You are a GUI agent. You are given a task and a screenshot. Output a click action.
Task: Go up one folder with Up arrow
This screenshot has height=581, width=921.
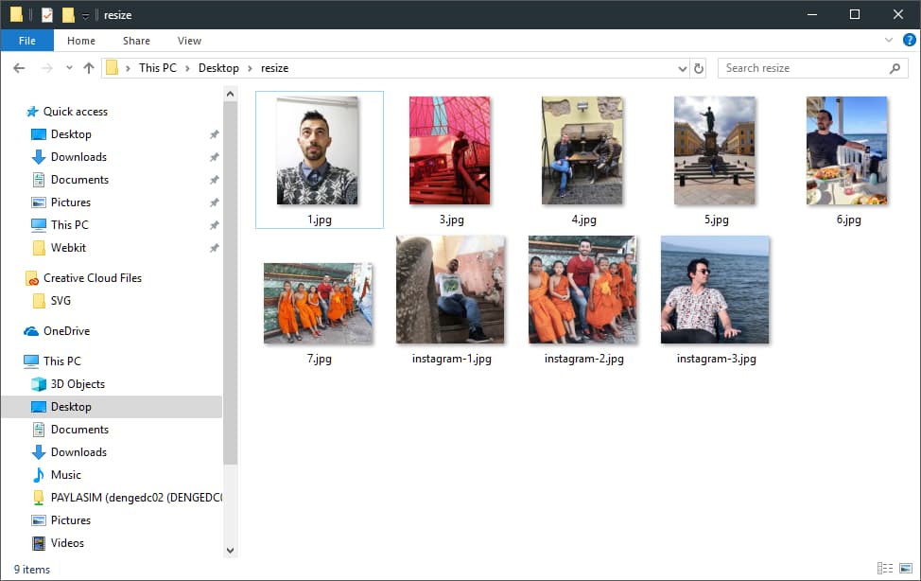coord(89,68)
